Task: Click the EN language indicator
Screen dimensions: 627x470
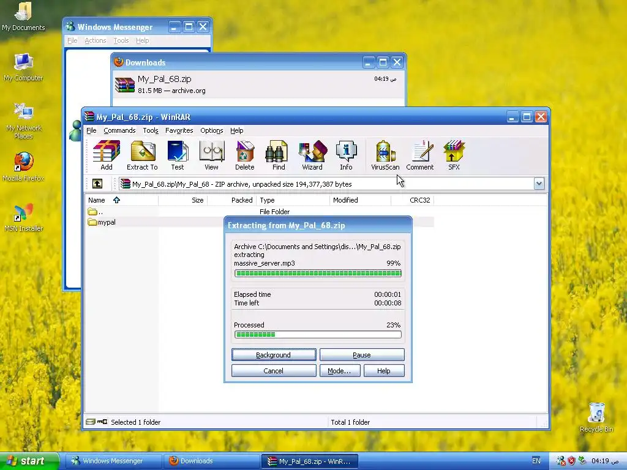Action: 536,461
